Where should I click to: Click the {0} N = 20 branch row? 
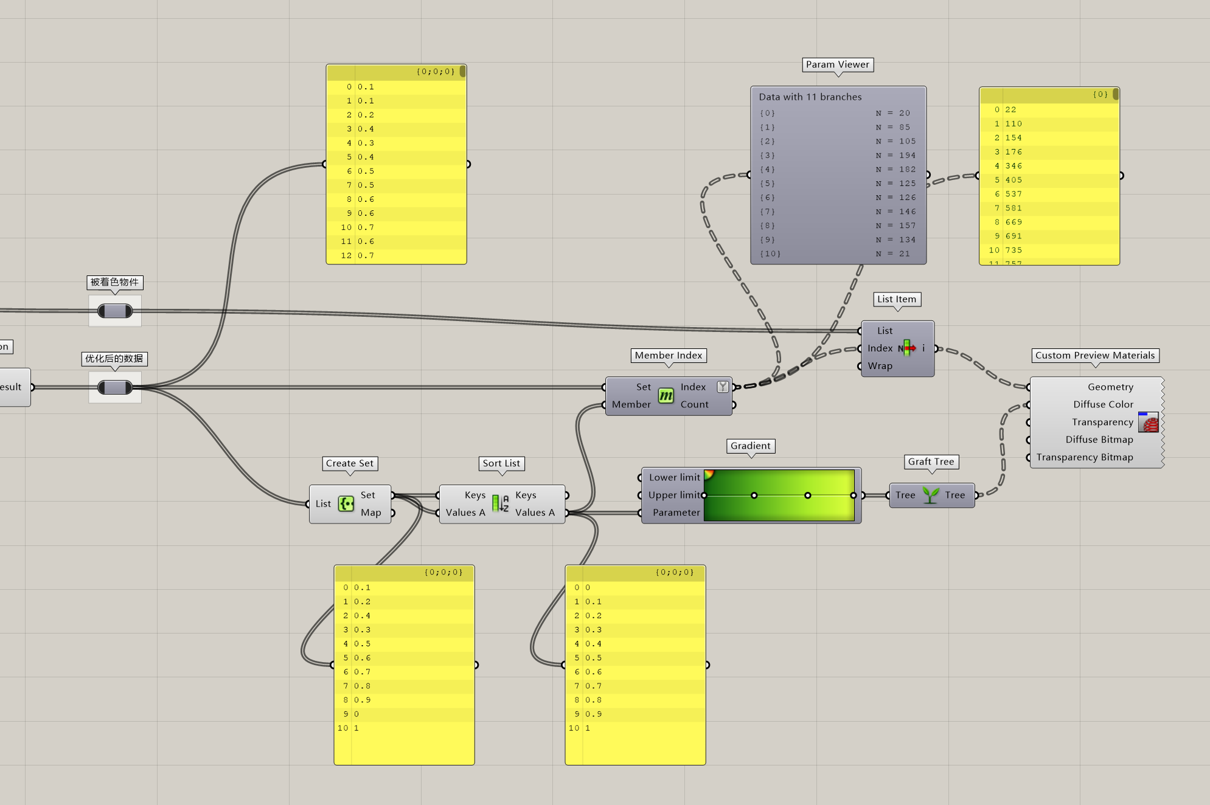click(x=838, y=113)
